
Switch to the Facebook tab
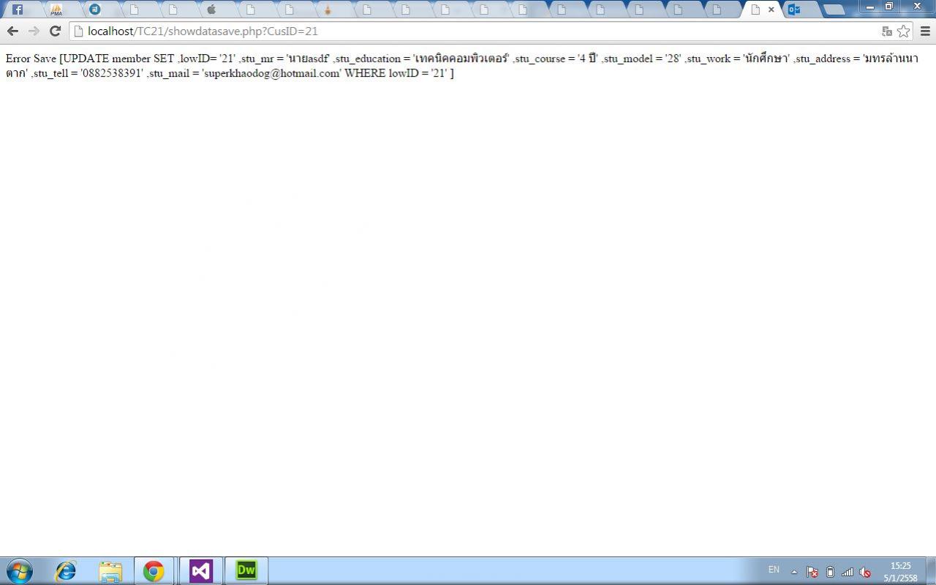tap(18, 10)
